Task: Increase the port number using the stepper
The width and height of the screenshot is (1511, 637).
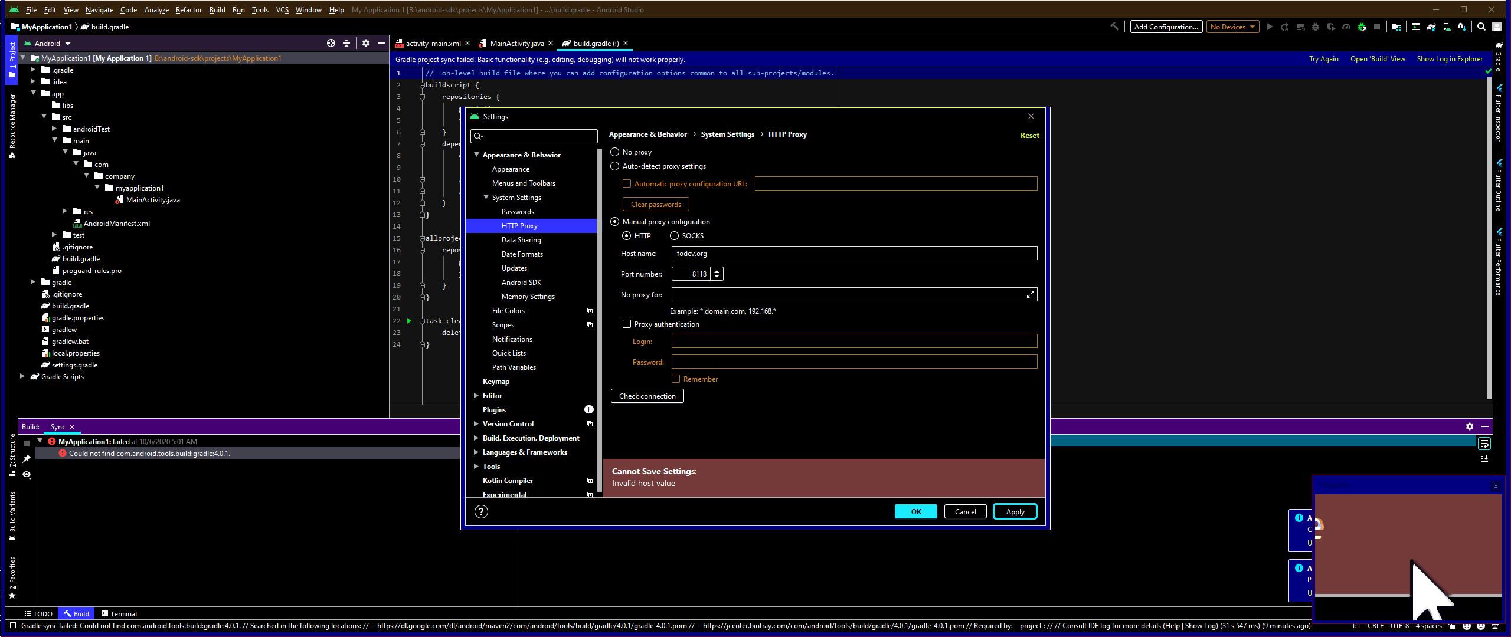Action: pos(716,271)
